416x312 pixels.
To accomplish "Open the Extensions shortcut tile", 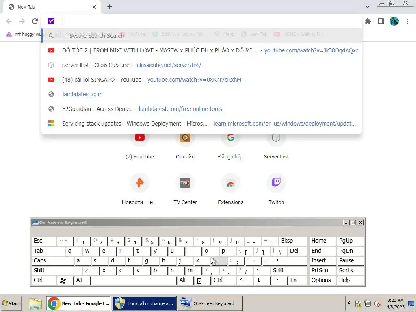I will coord(231,189).
